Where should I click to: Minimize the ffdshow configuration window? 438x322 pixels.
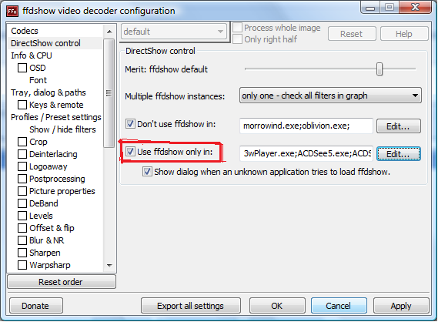(370, 8)
